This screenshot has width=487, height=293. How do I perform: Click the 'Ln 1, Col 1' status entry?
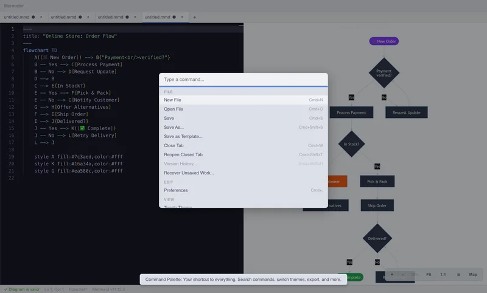(54, 289)
